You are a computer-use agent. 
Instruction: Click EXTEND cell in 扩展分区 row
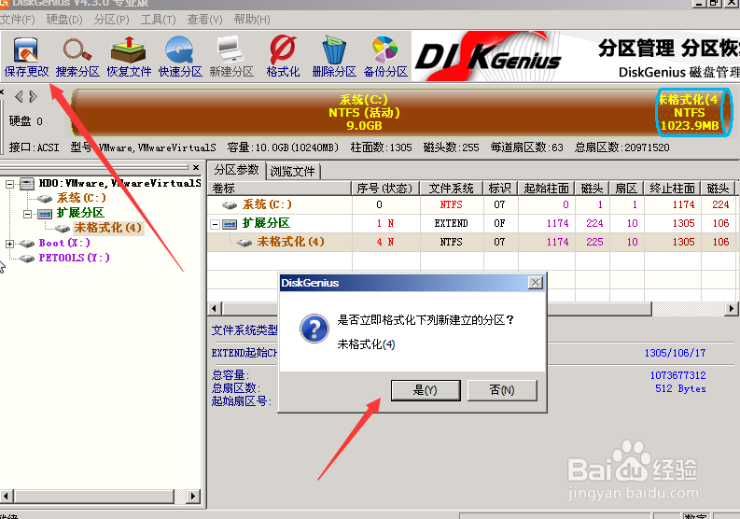pos(451,223)
